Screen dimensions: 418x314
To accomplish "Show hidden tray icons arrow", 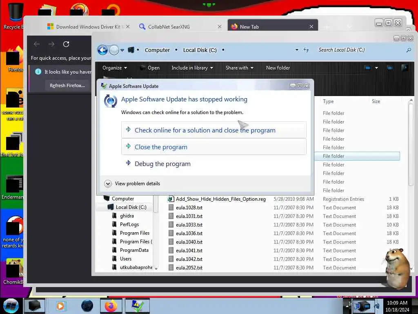I will (x=347, y=306).
